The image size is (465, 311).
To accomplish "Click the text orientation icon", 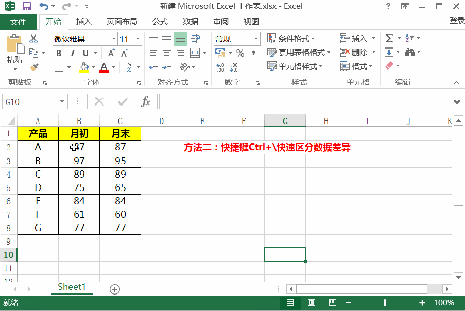I will pyautogui.click(x=185, y=67).
